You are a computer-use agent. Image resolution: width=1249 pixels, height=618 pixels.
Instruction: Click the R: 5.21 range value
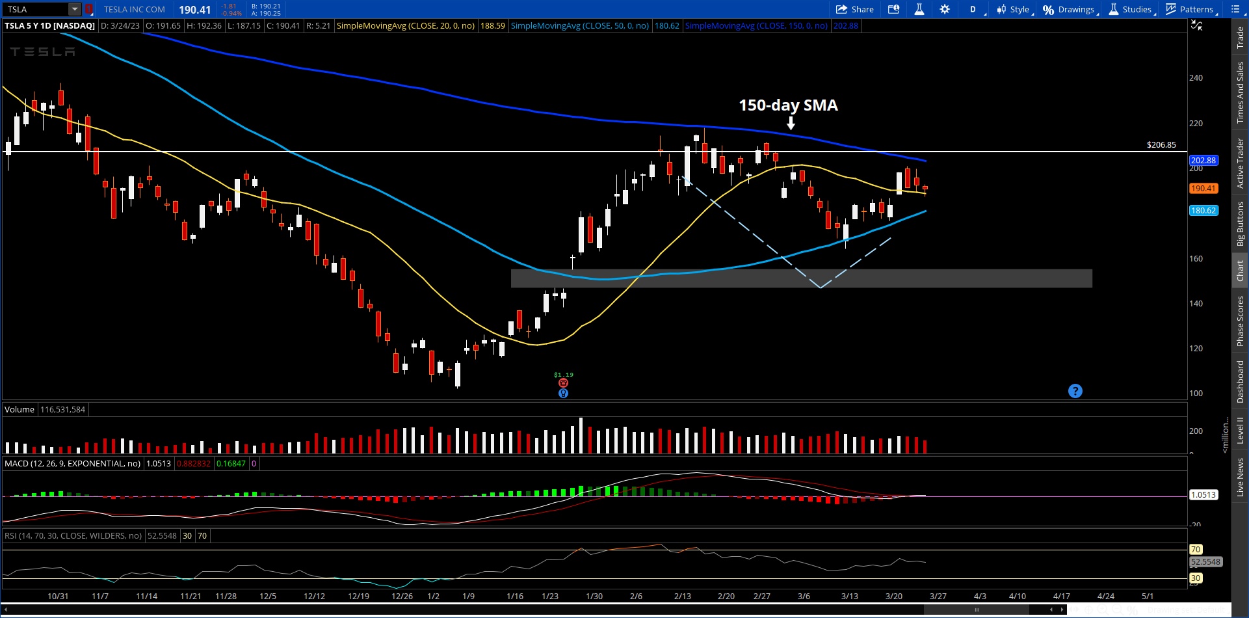(319, 26)
